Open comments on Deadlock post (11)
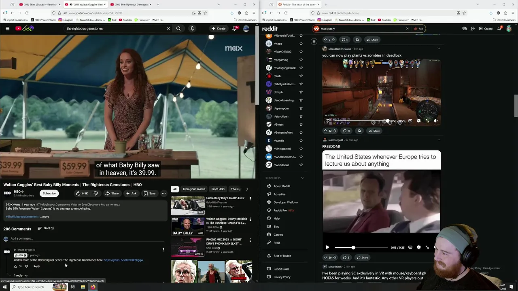This screenshot has height=291, width=518. click(346, 131)
